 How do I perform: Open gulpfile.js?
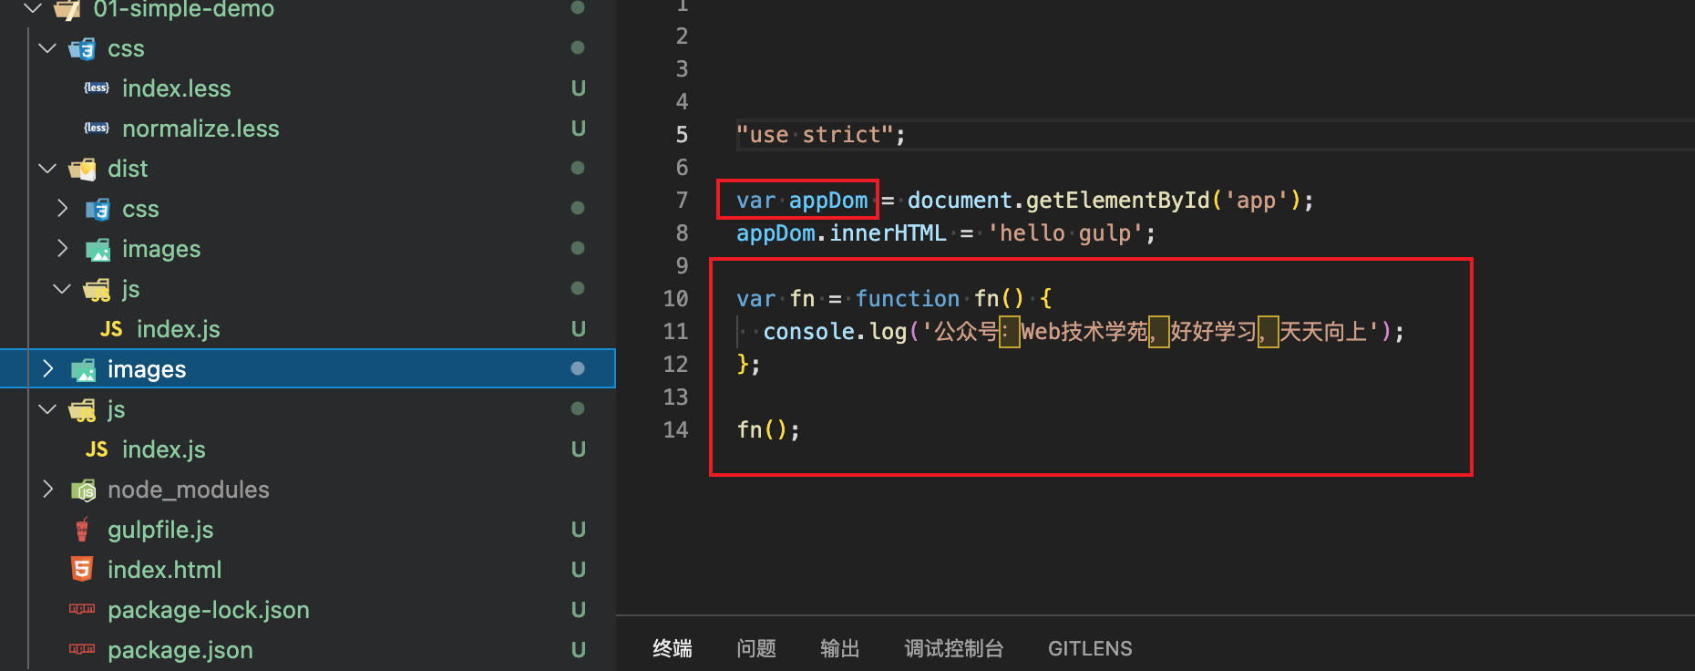pyautogui.click(x=160, y=530)
